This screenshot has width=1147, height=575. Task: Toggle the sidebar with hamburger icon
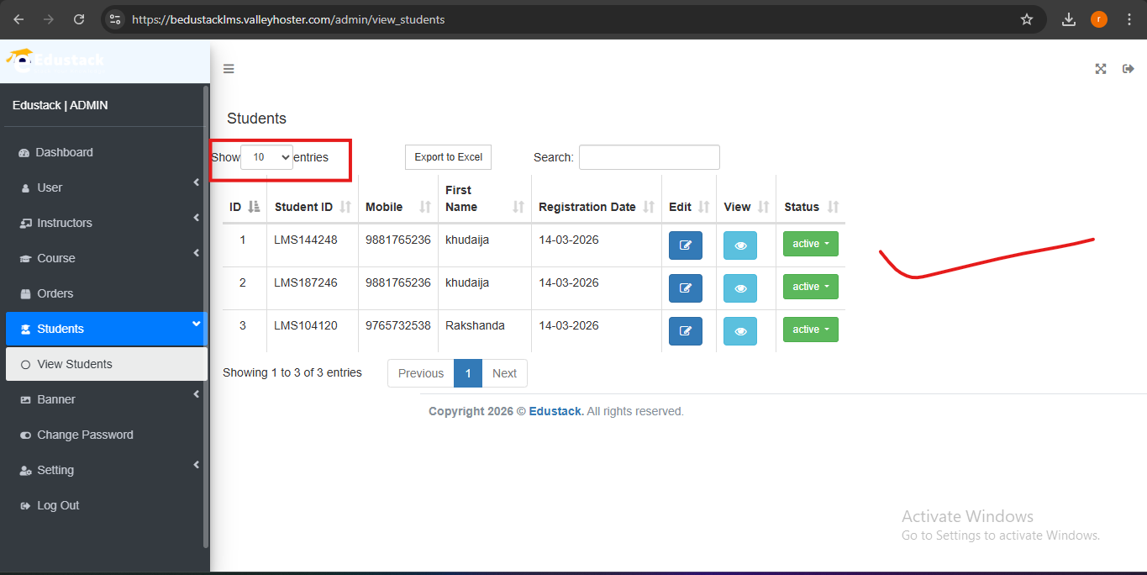coord(229,69)
